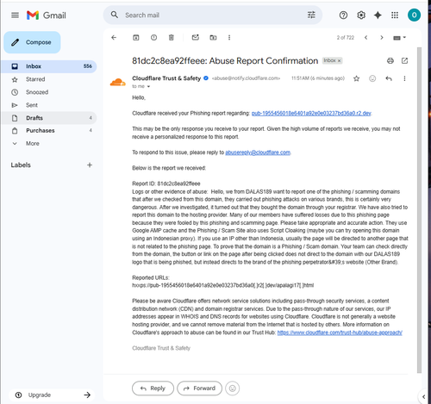Click the Labels heading
The height and width of the screenshot is (404, 431).
coord(21,165)
